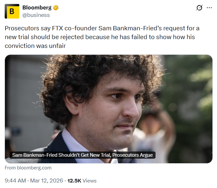Click the tweet text about prosecutors

coord(101,37)
